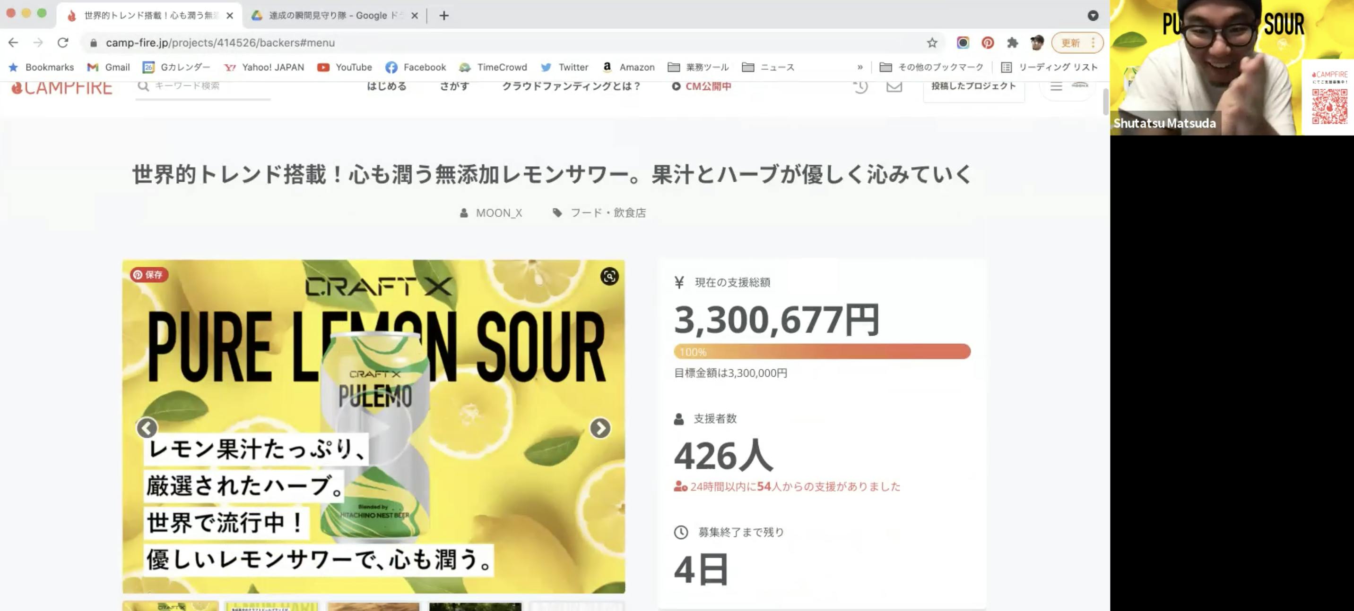This screenshot has width=1354, height=611.
Task: Click the 更新 Chrome update button
Action: [x=1070, y=43]
